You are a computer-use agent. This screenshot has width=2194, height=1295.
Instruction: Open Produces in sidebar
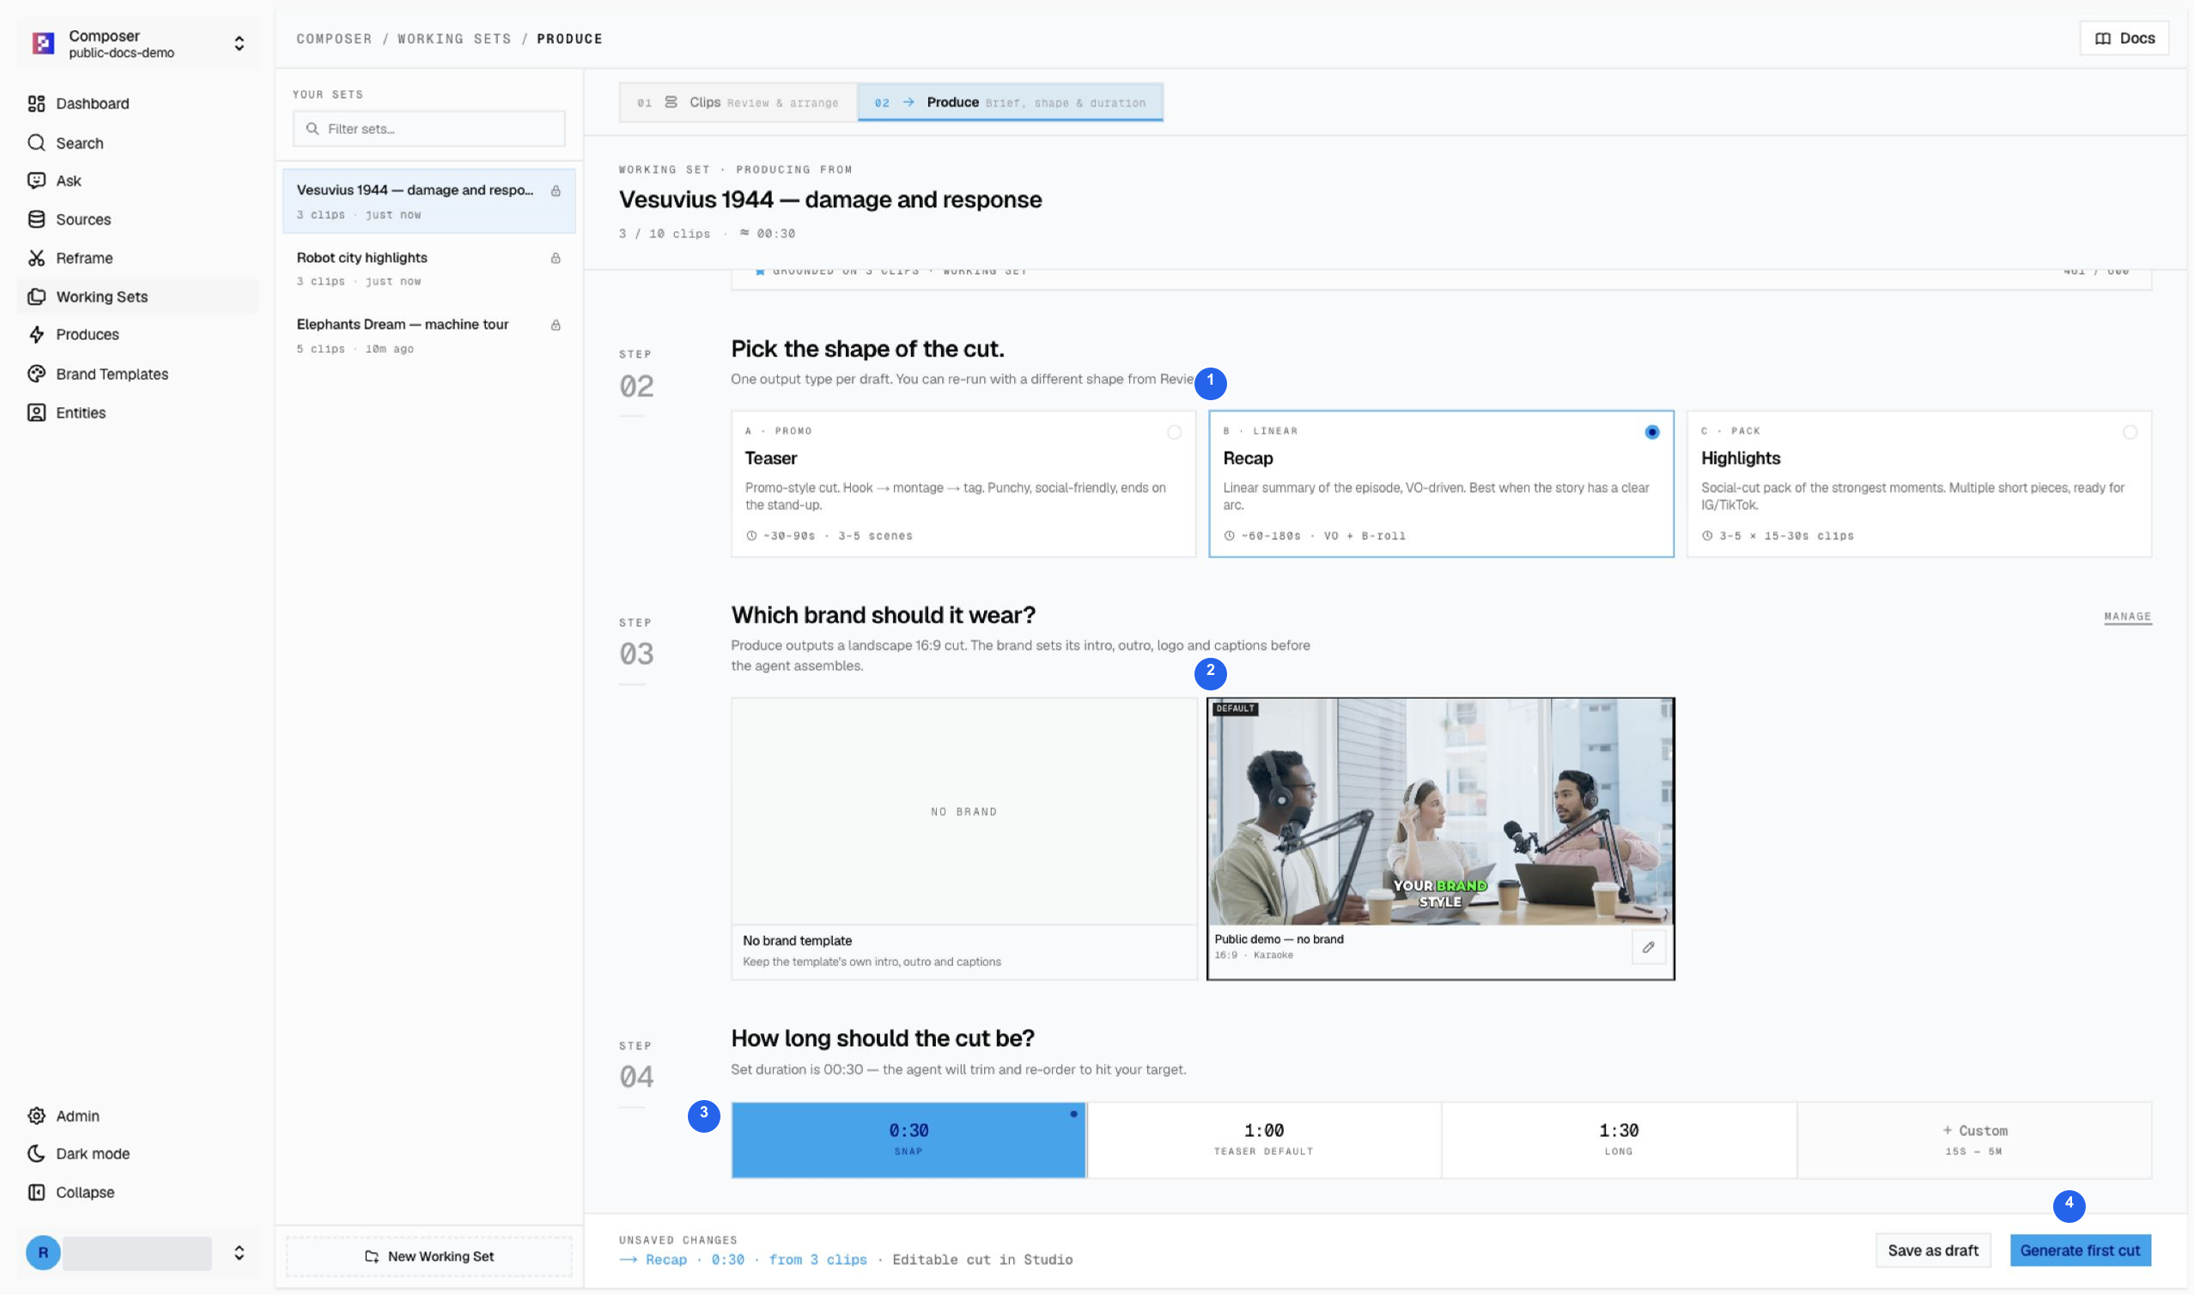pyautogui.click(x=138, y=334)
